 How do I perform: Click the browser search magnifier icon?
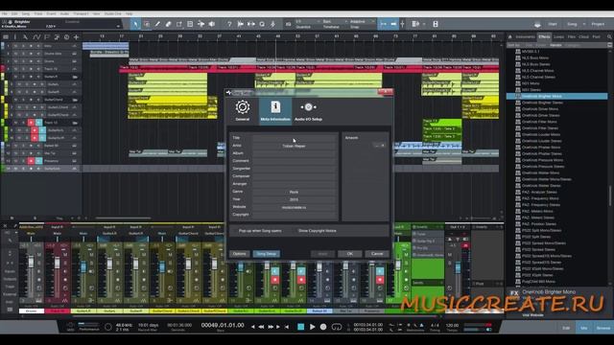(609, 36)
